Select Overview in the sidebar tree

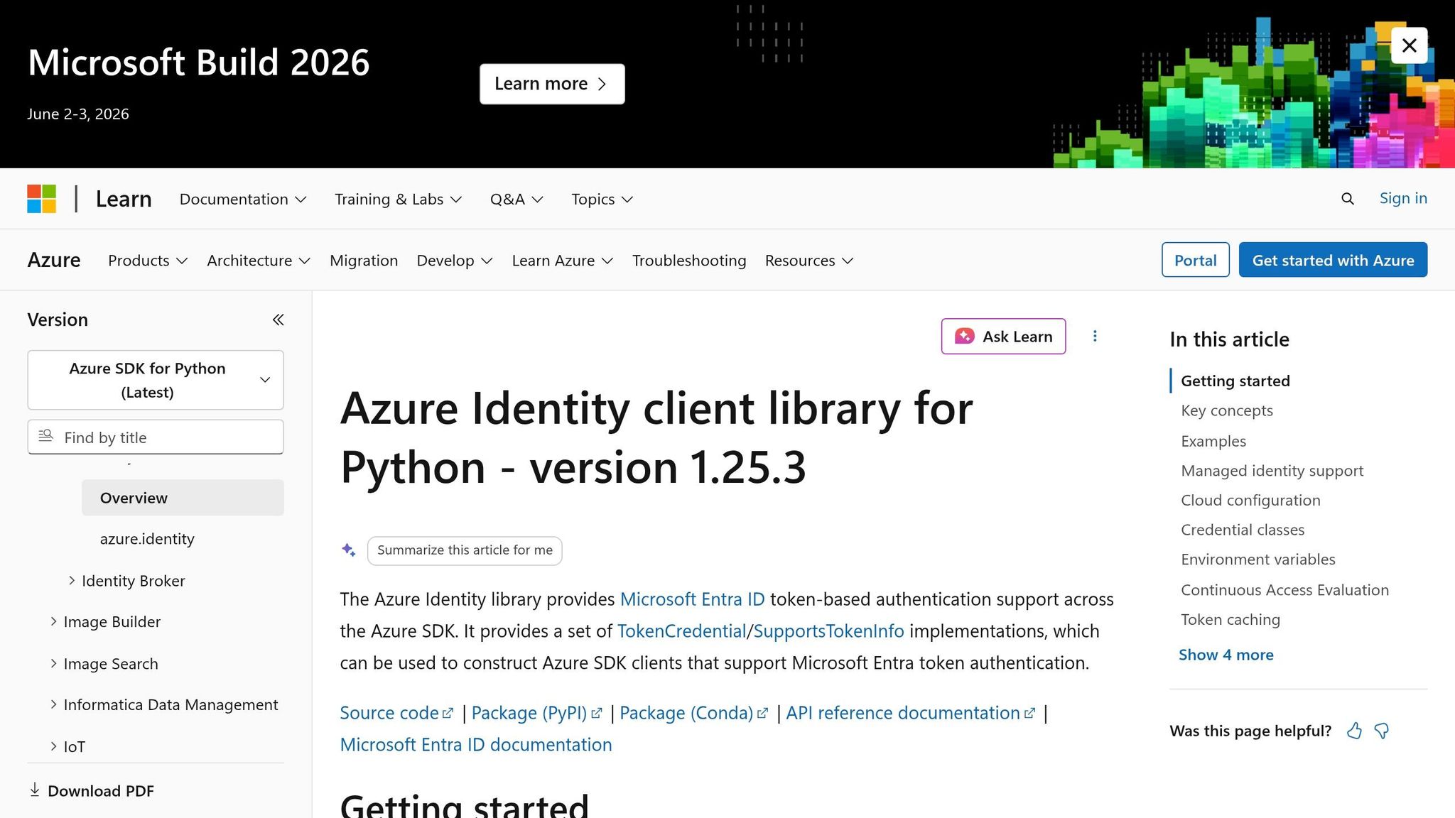pos(183,498)
